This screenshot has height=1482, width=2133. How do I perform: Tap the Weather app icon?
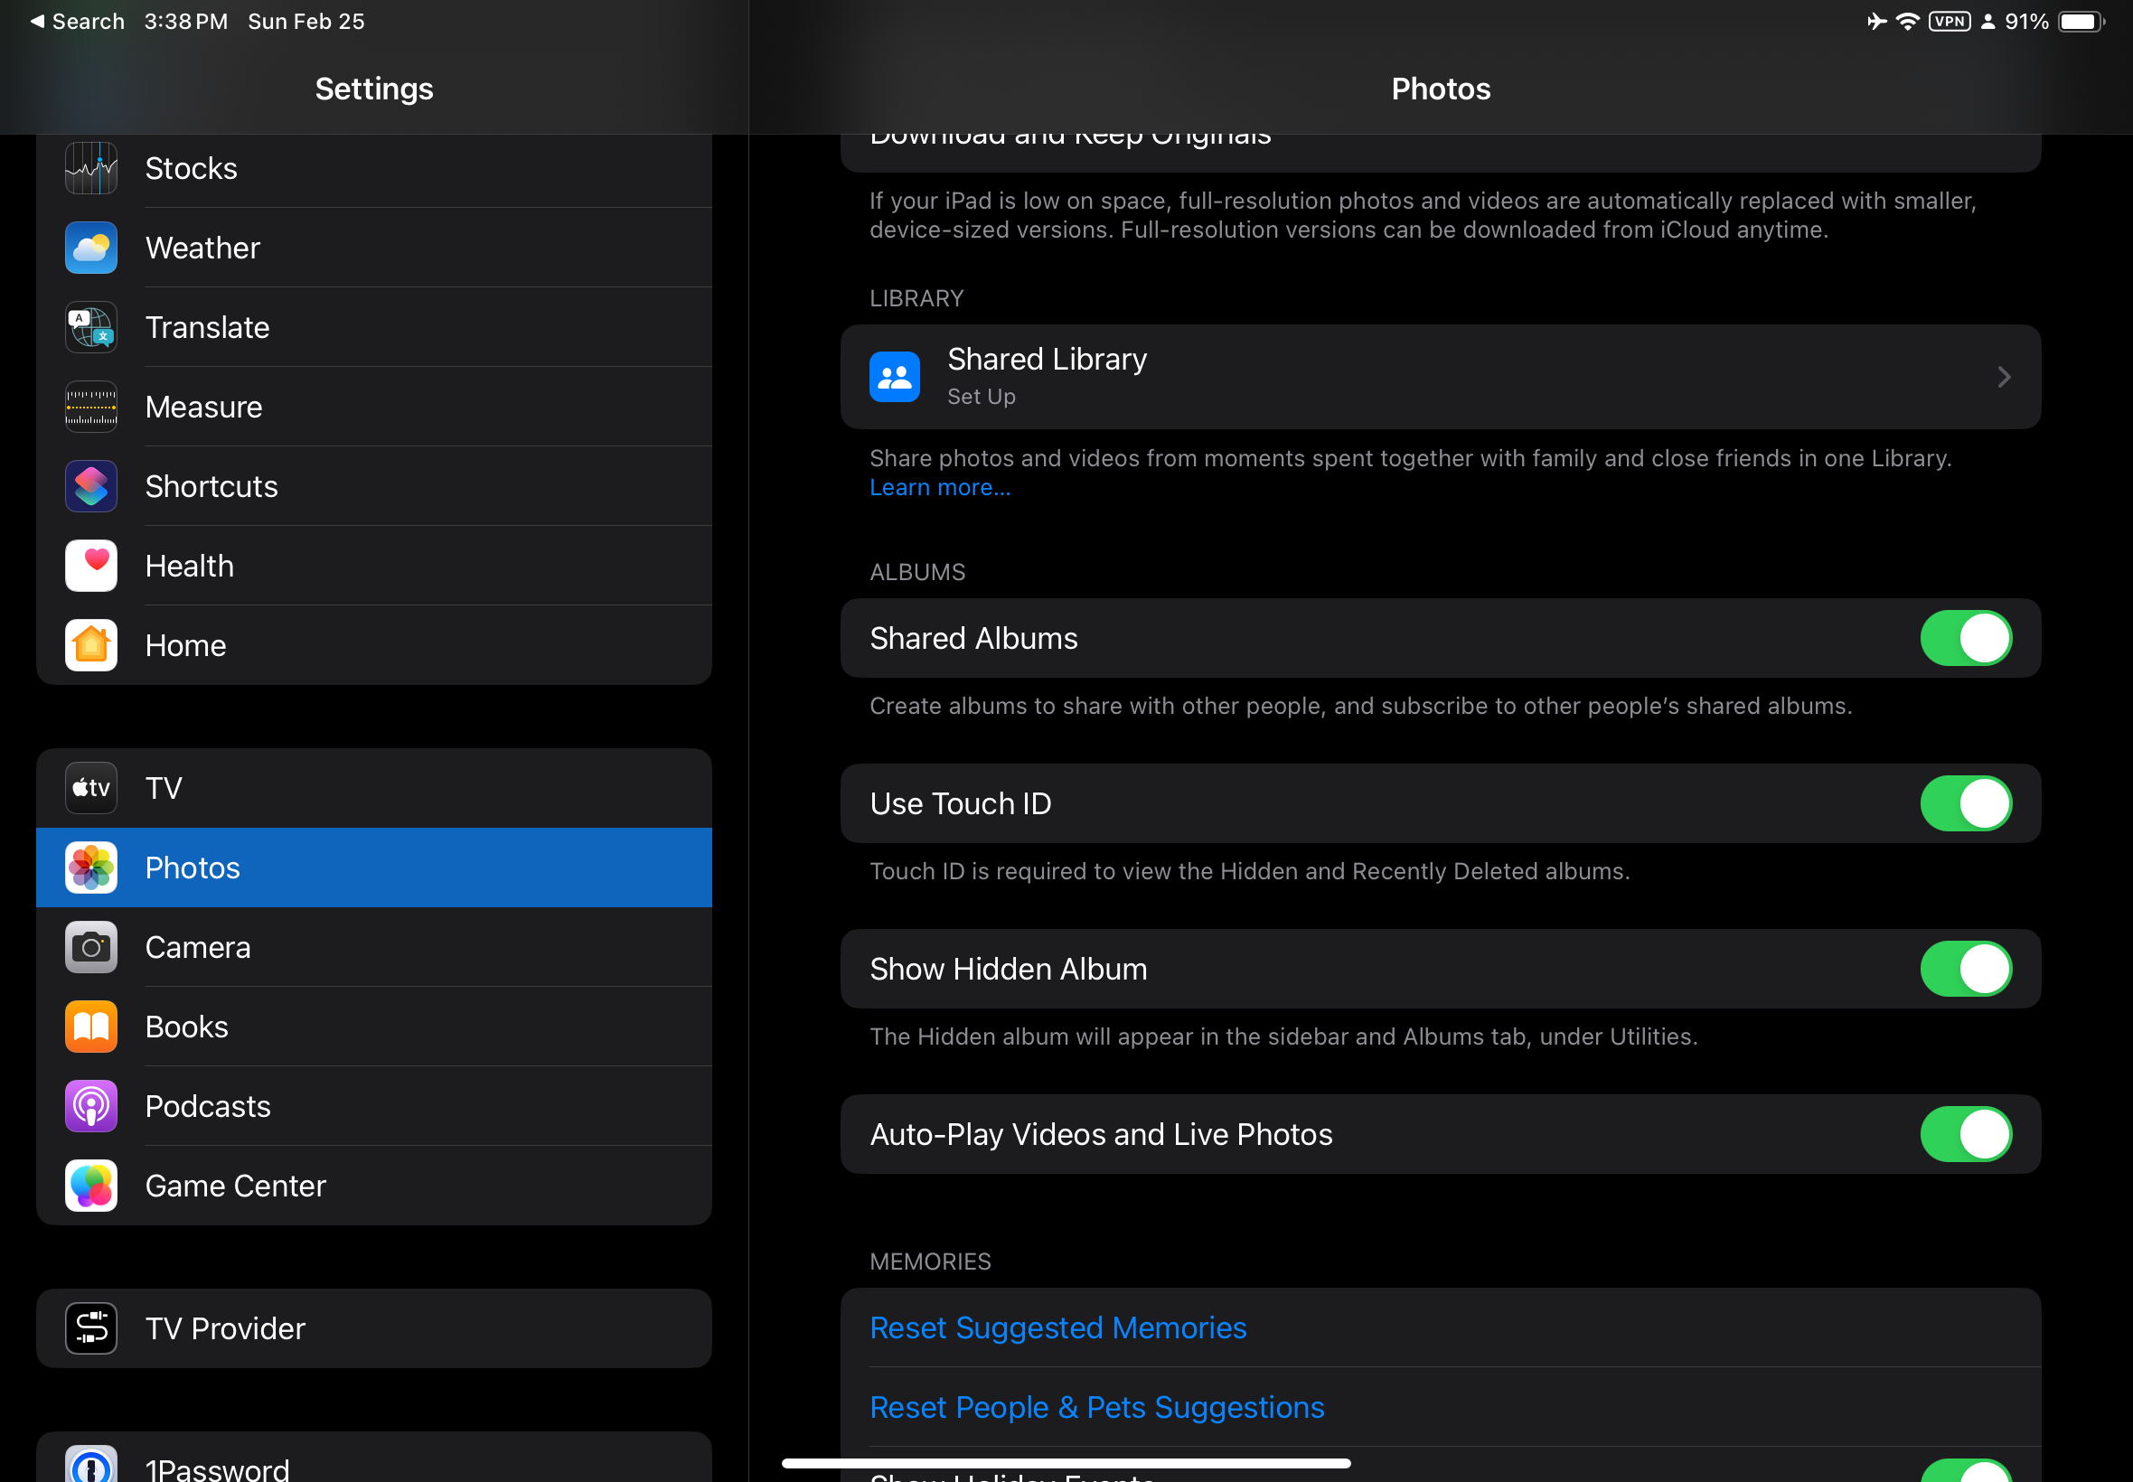pyautogui.click(x=91, y=248)
